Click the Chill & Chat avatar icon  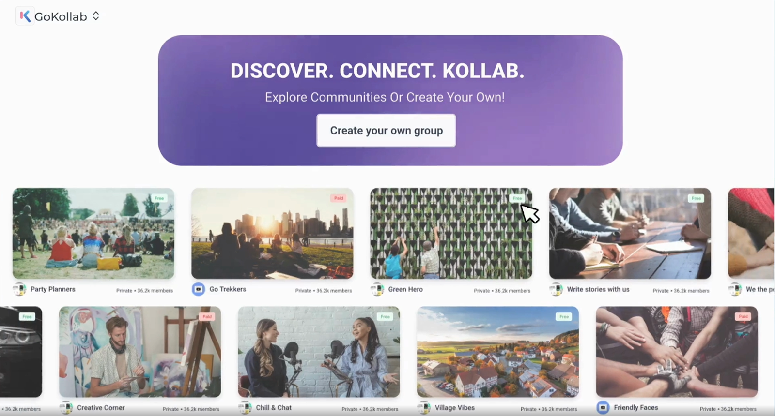245,408
